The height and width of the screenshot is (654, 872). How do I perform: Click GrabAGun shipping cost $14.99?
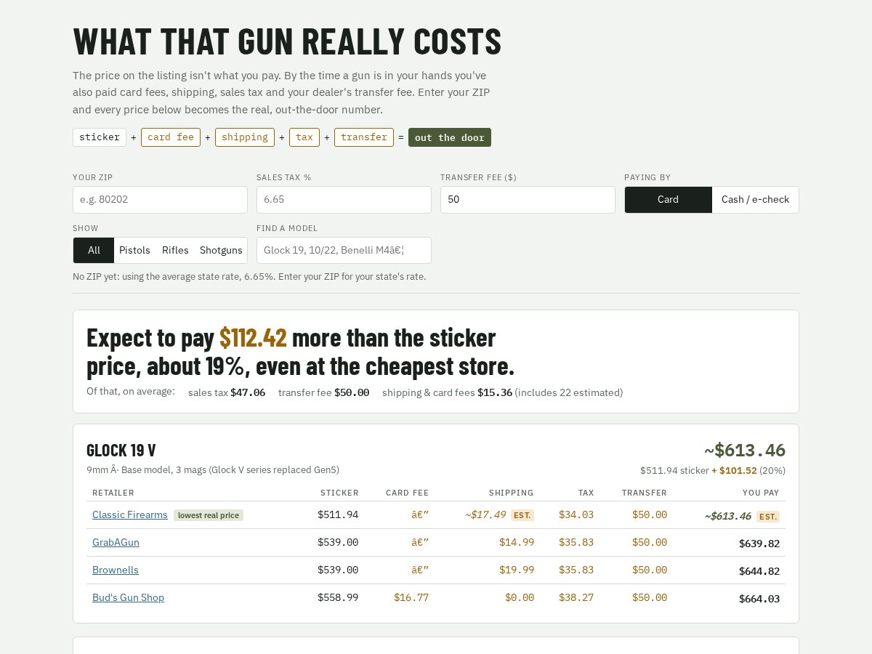coord(517,542)
